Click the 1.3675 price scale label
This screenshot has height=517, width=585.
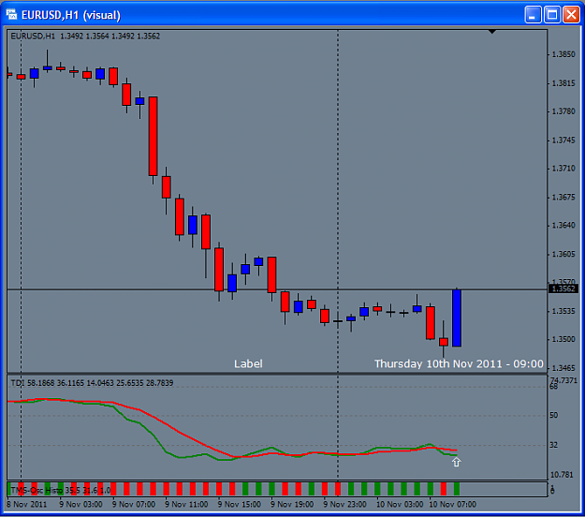point(563,197)
